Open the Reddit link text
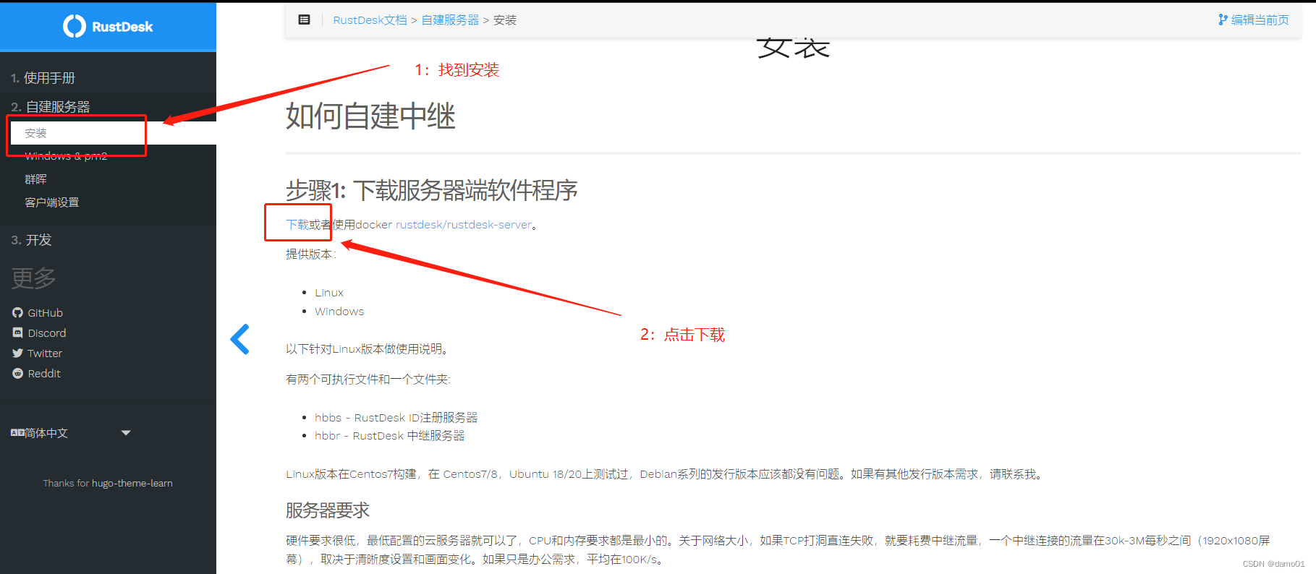Viewport: 1316px width, 574px height. click(x=44, y=373)
